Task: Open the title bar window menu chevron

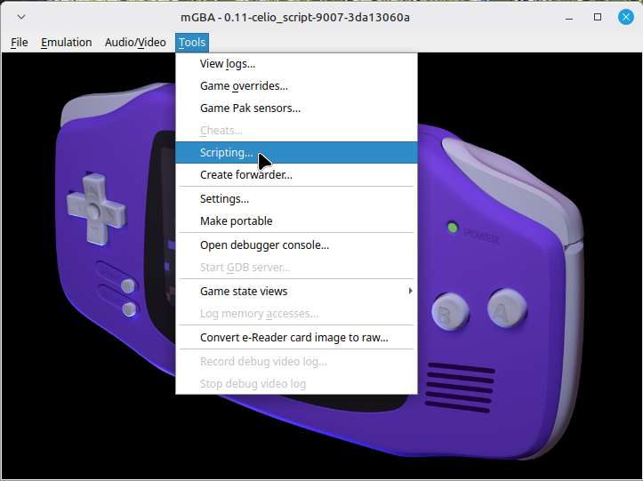Action: tap(21, 17)
